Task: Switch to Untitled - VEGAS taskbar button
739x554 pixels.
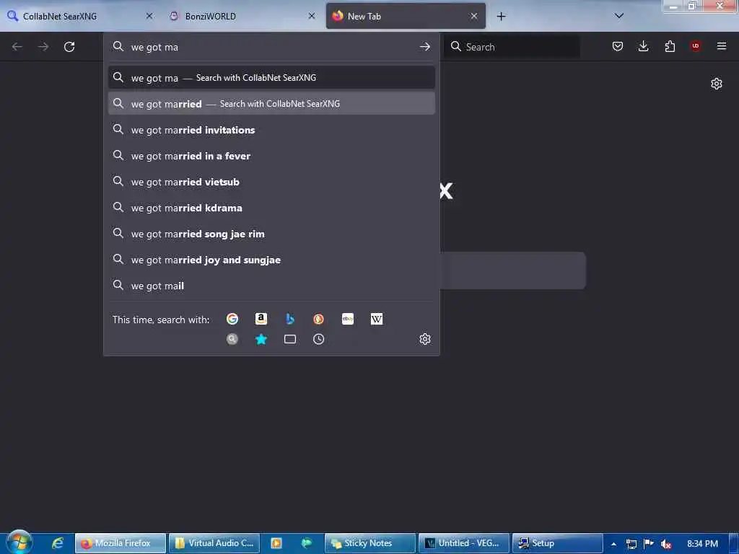Action: (464, 543)
